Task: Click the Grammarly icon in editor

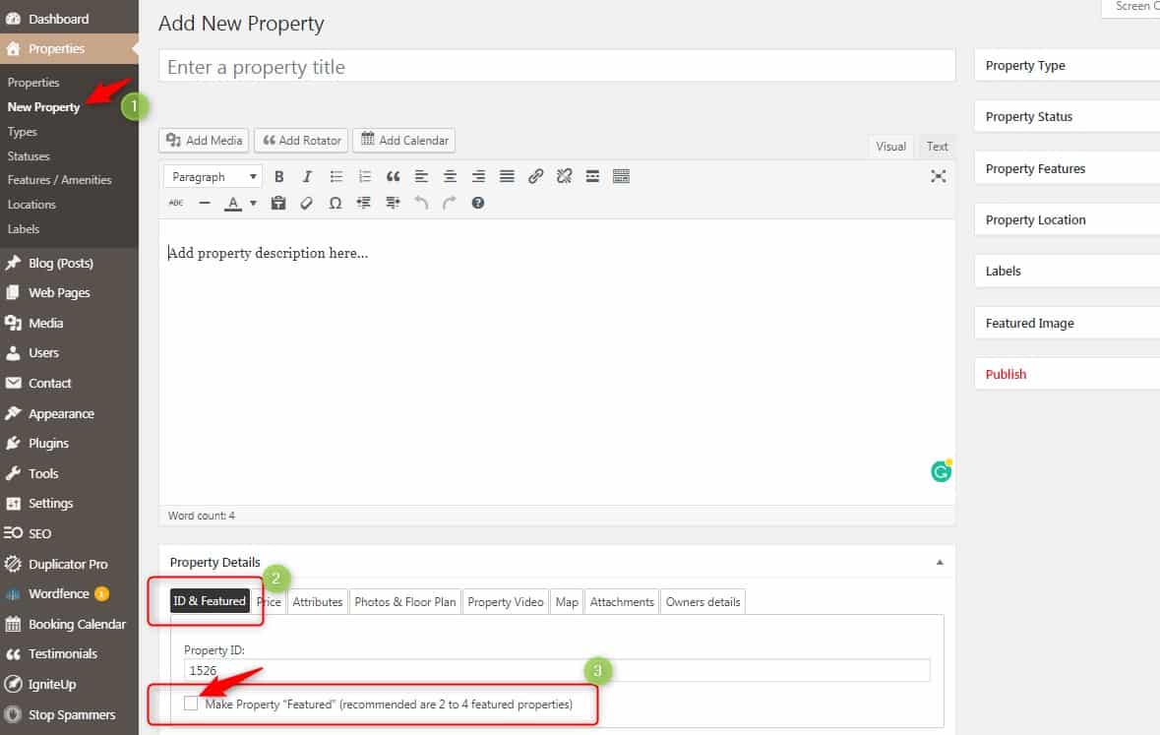Action: [941, 471]
